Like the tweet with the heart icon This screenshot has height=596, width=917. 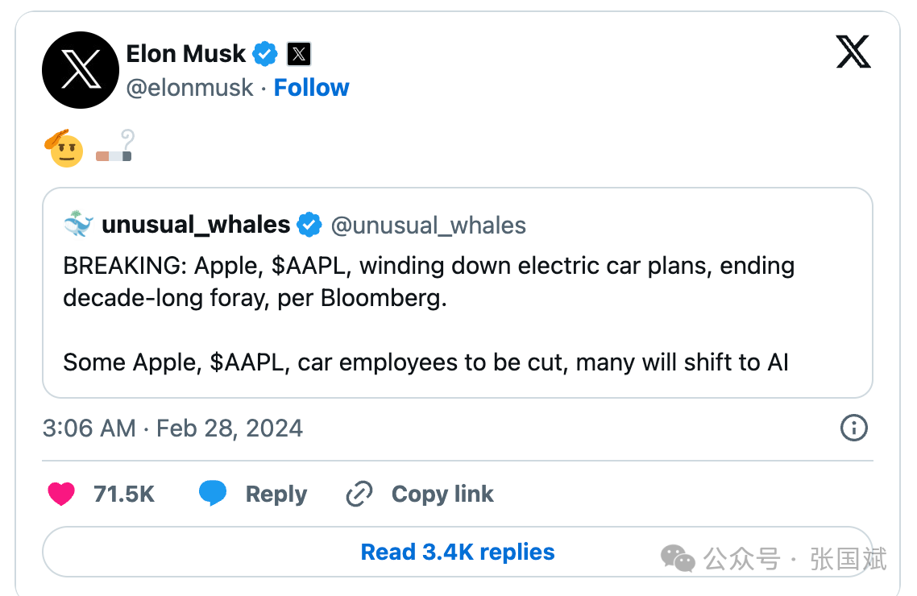coord(61,494)
